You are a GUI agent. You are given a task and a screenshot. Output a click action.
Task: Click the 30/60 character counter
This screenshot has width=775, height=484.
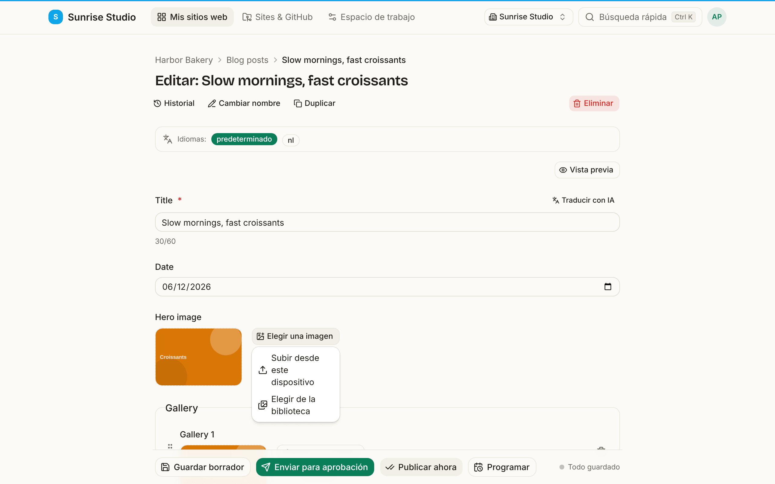165,241
